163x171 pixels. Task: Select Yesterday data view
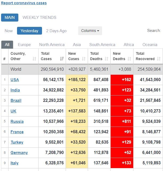29,31
